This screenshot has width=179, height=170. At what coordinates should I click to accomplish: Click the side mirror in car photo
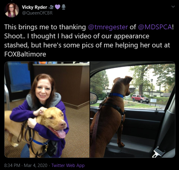coord(94,98)
